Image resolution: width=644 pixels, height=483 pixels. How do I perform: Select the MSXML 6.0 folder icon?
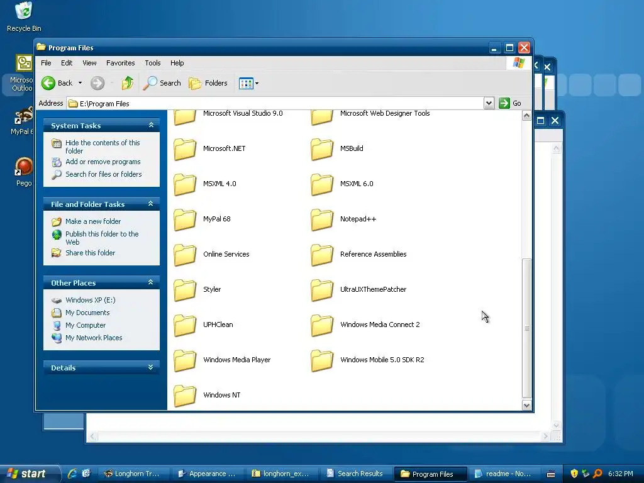tap(322, 184)
